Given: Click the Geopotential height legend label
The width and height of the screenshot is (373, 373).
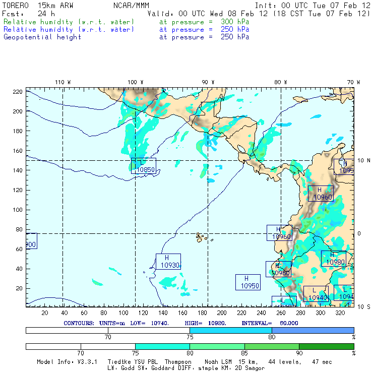Looking at the screenshot, I should point(42,37).
